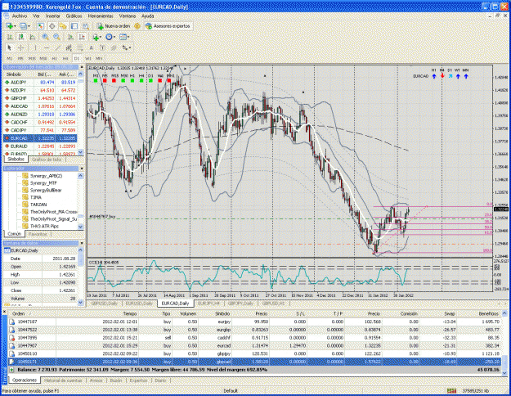Open the Herramientas menu

101,16
